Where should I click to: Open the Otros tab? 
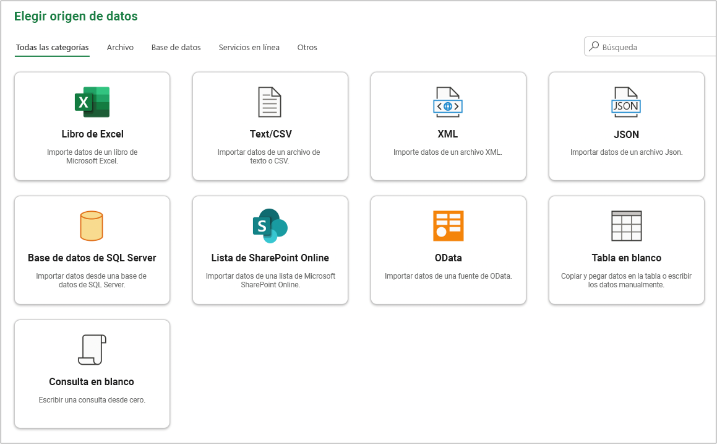pos(307,47)
